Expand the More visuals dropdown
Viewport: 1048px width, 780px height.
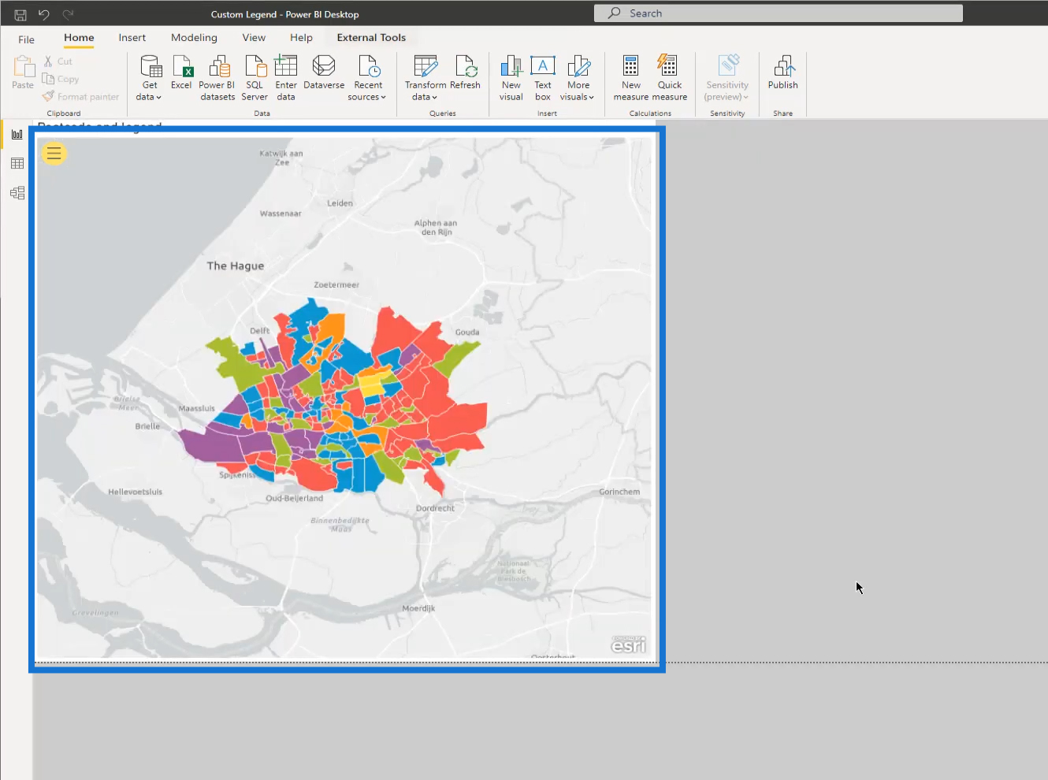click(x=578, y=78)
